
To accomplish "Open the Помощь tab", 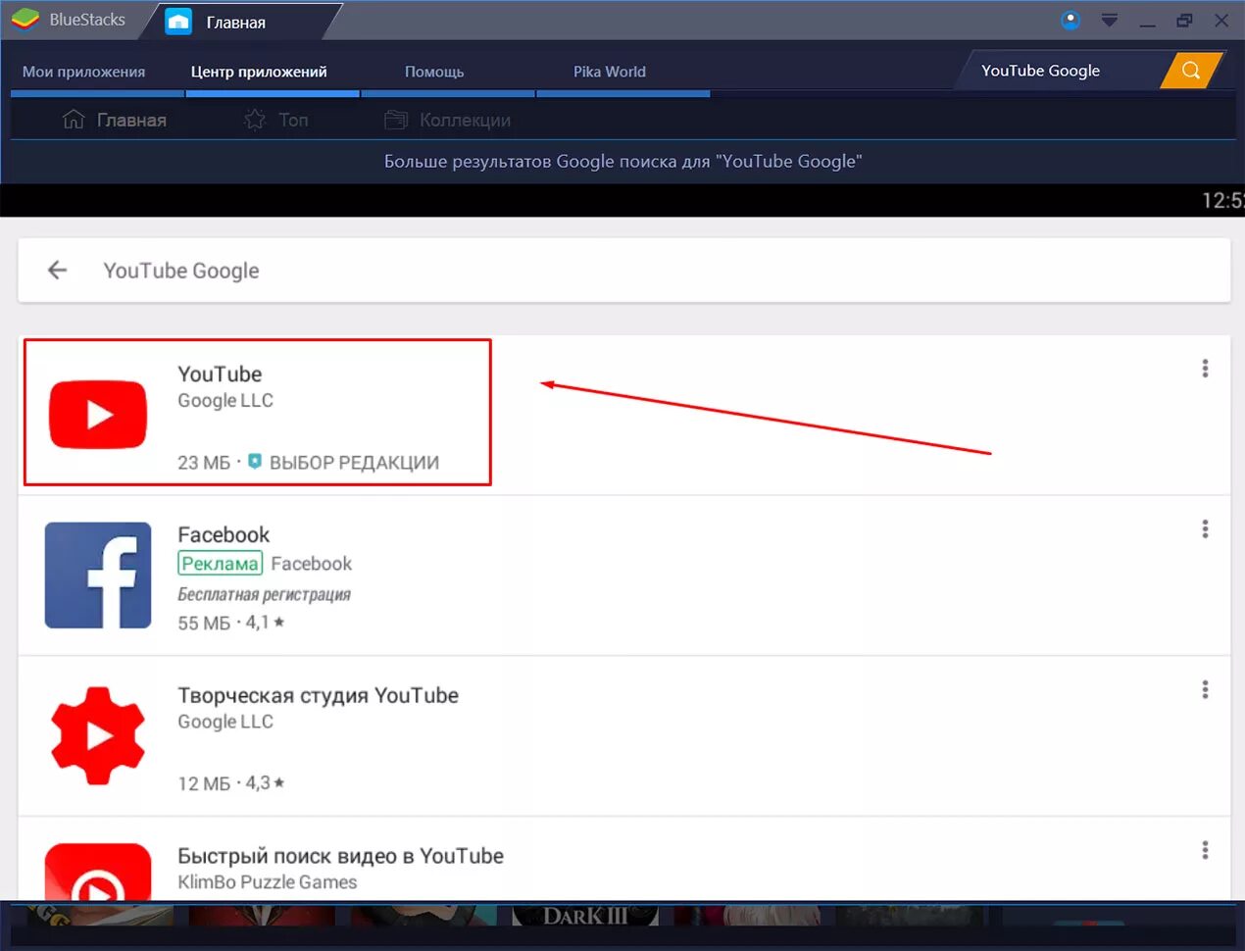I will (434, 72).
